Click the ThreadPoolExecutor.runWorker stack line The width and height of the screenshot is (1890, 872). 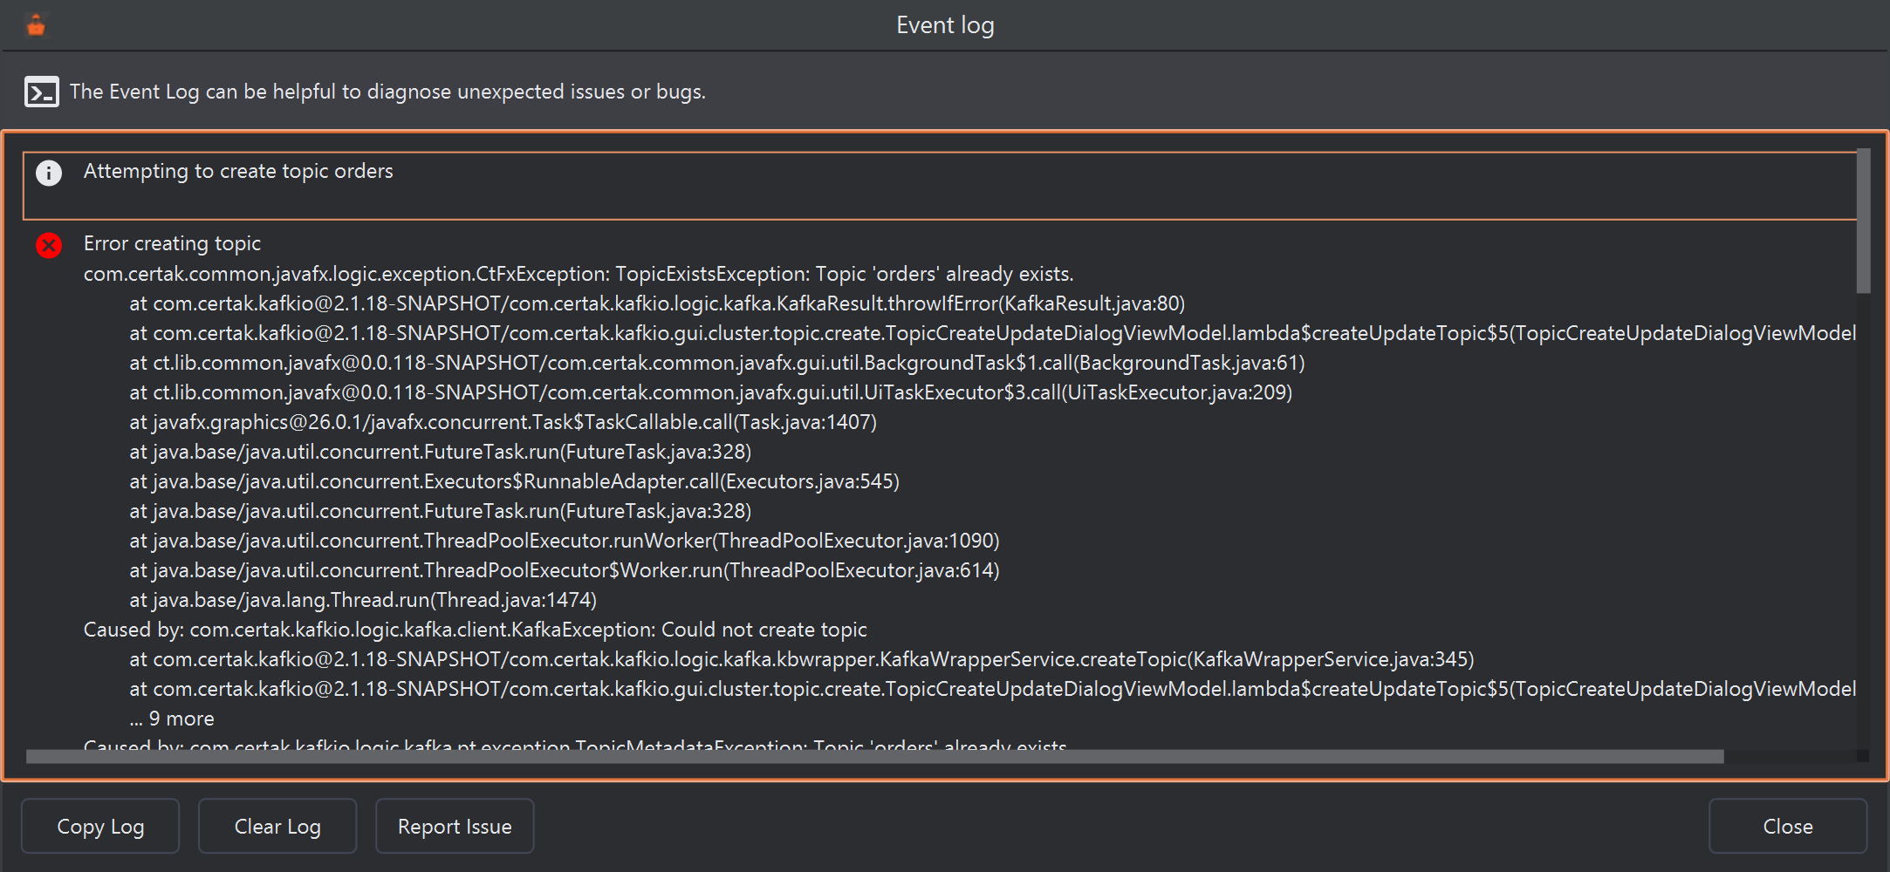coord(565,541)
